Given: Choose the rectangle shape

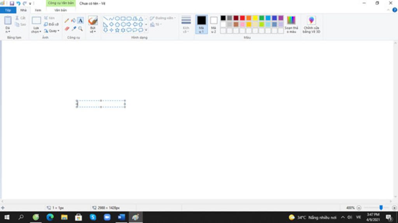Looking at the screenshot, I should click(123, 19).
